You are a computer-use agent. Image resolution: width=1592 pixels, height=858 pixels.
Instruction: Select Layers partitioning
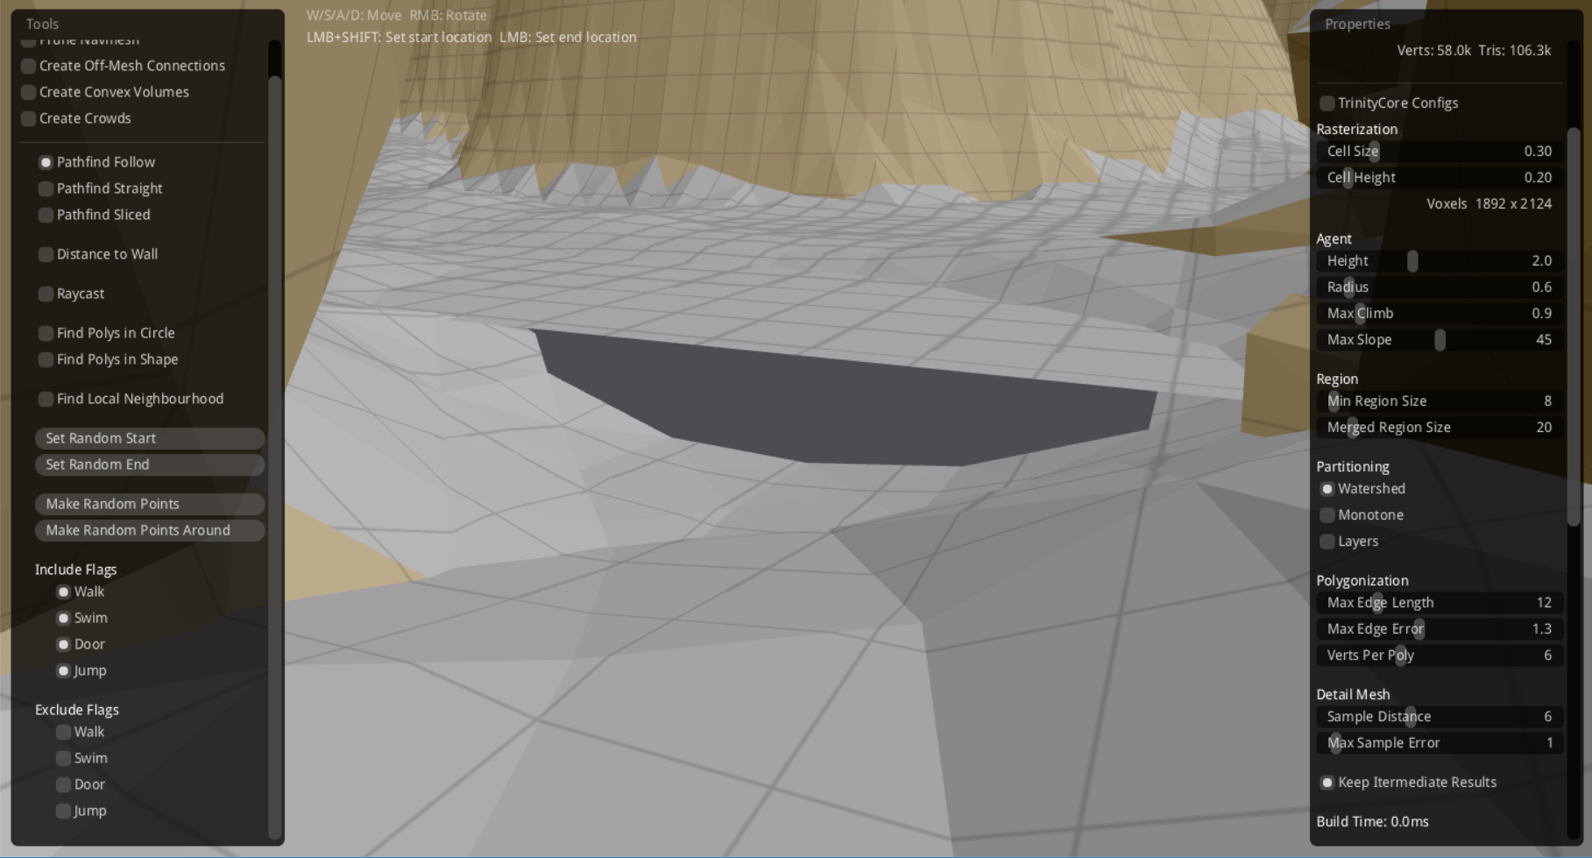(x=1350, y=542)
